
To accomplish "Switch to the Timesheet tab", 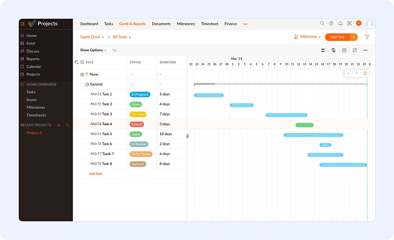I will tap(210, 24).
